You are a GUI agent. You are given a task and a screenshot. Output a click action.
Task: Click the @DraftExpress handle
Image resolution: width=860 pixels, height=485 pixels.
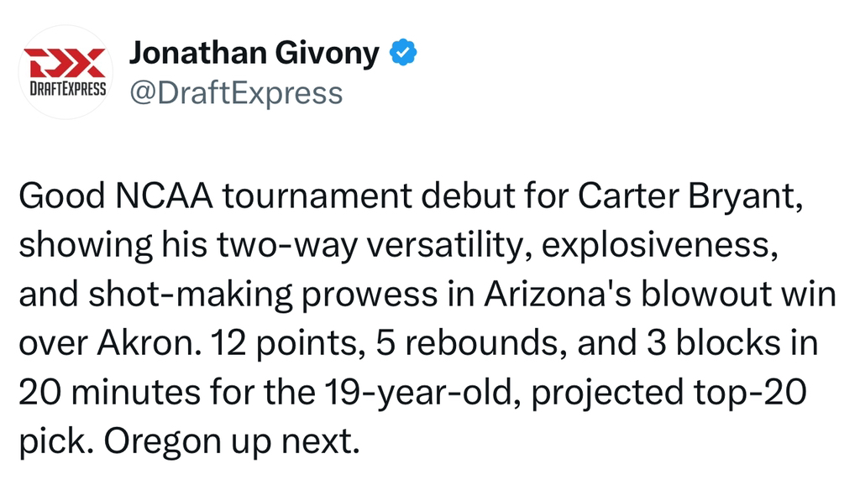235,92
